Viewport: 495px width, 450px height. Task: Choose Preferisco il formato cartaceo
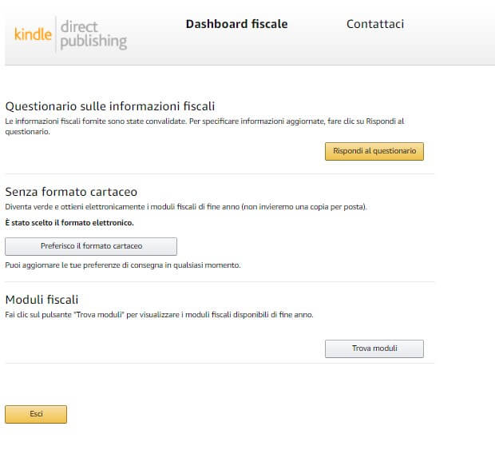[91, 246]
